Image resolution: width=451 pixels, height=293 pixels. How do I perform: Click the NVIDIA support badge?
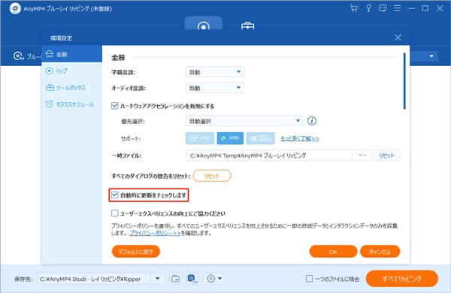point(261,138)
